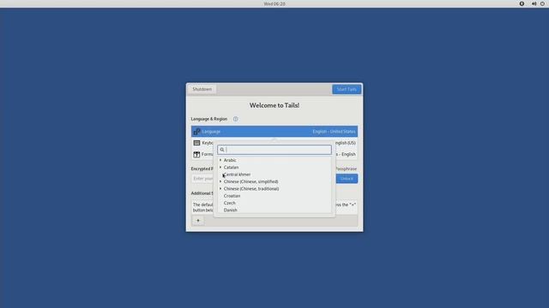Expand the Catalan language entry
Image resolution: width=549 pixels, height=308 pixels.
coord(220,168)
